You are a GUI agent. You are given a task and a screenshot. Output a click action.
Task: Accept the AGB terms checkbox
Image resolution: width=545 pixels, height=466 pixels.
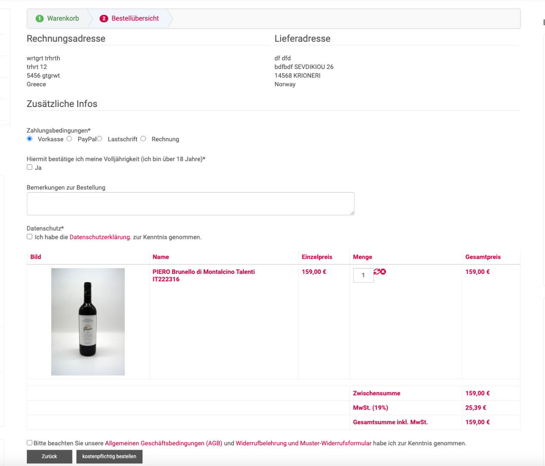(x=30, y=443)
